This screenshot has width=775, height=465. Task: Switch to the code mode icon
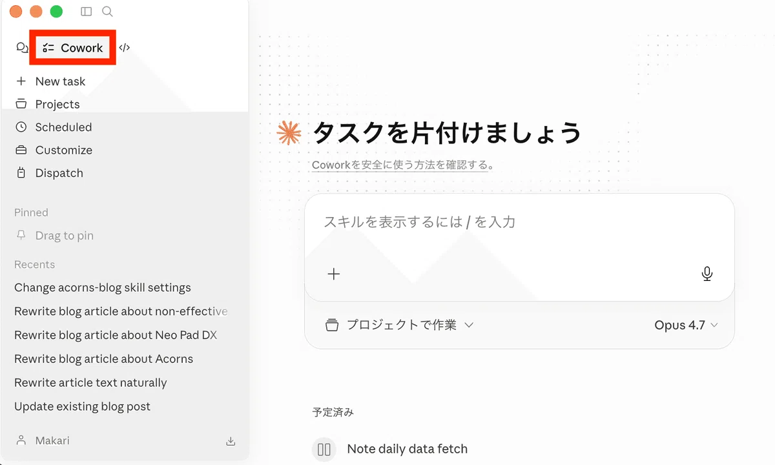tap(125, 48)
